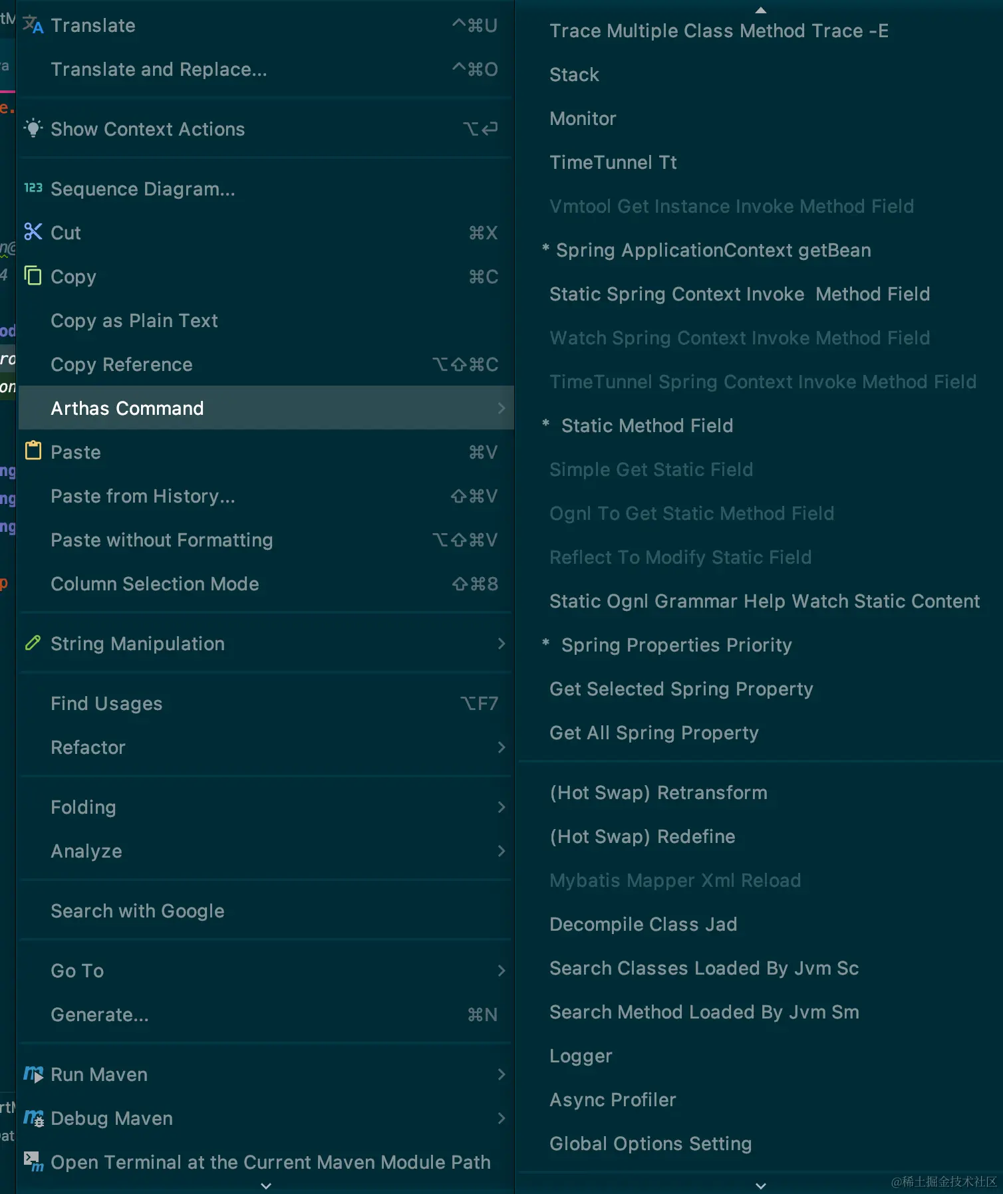Click the Open Terminal at Maven Module icon
Image resolution: width=1003 pixels, height=1194 pixels.
point(33,1161)
